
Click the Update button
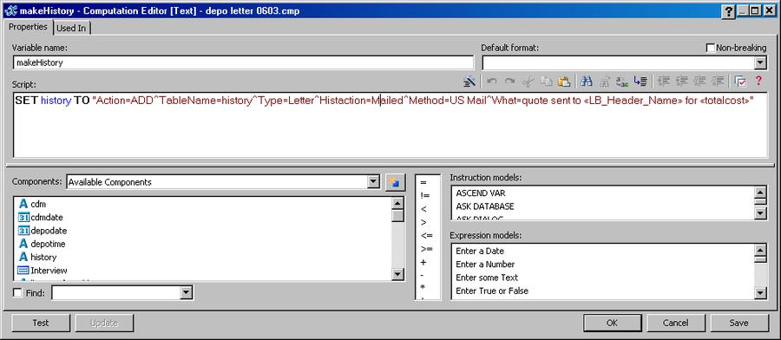click(104, 323)
